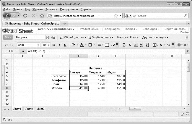192x124 pixels.
Task: Switch to the Лист2 sheet tab
Action: tap(29, 109)
